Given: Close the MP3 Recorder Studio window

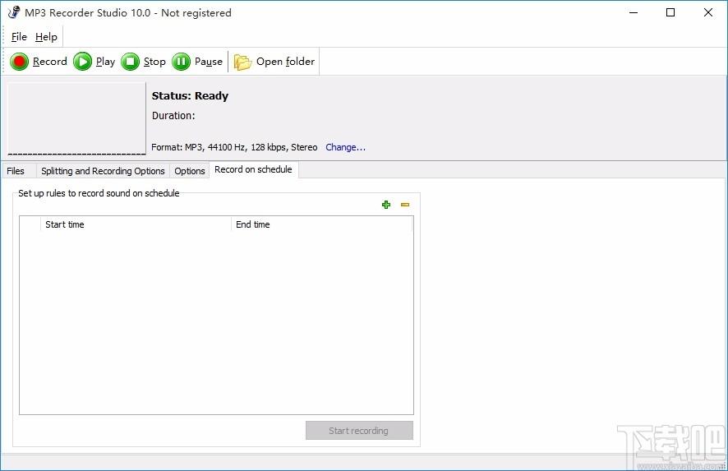Looking at the screenshot, I should pos(708,12).
